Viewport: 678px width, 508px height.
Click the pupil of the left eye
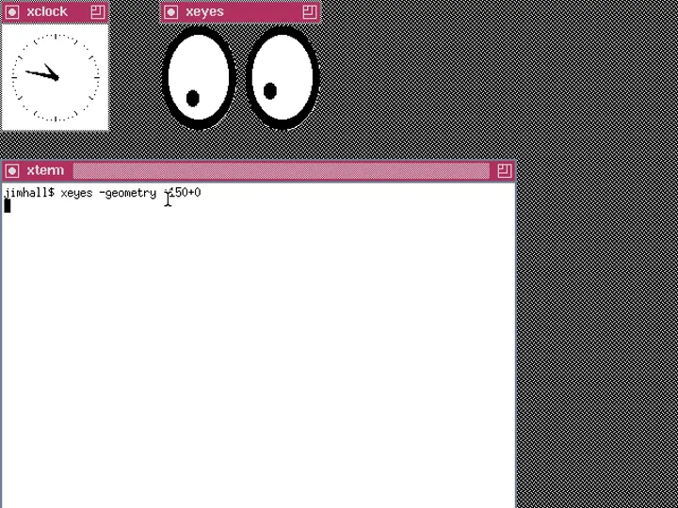(x=193, y=98)
